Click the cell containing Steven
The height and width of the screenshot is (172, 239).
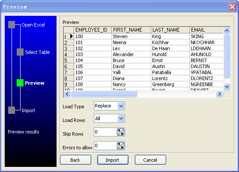(131, 36)
